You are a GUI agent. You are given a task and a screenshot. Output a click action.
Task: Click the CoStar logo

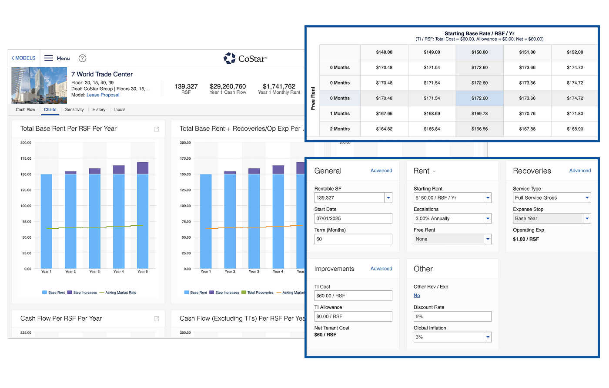pos(245,58)
